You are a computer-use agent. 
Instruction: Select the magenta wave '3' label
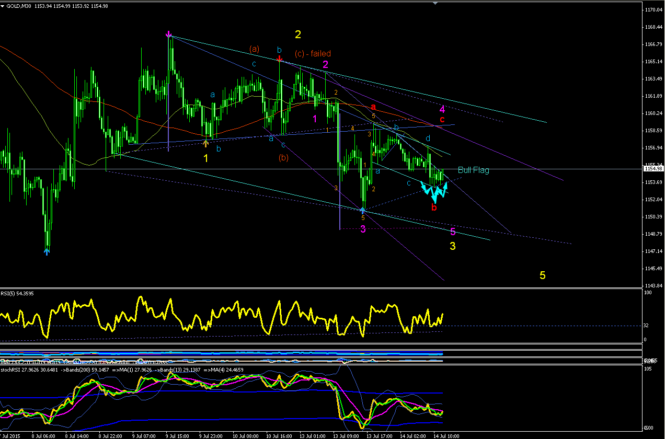click(363, 229)
